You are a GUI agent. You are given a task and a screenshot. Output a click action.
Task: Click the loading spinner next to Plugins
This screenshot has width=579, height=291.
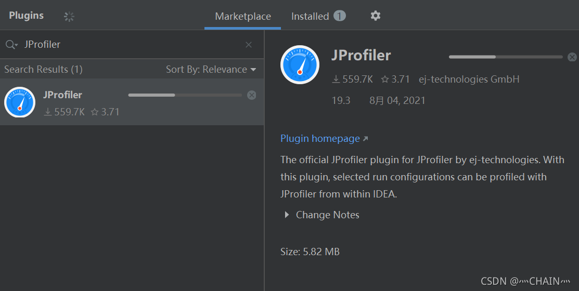click(69, 16)
